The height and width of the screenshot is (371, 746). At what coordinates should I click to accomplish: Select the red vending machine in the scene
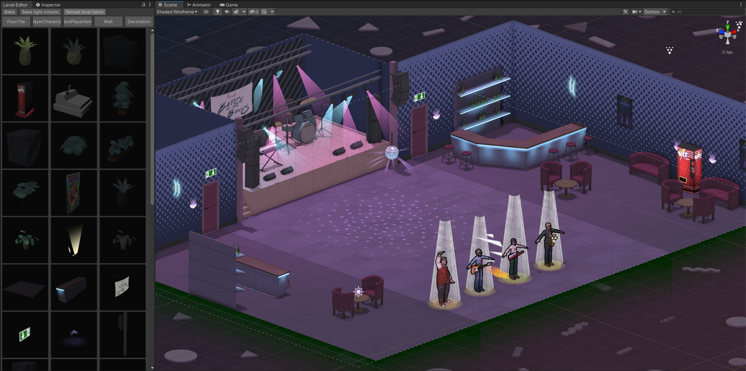pos(690,167)
